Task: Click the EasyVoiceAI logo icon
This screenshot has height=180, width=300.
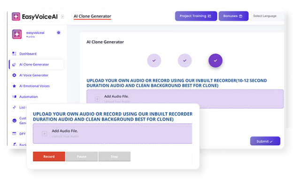Action: pos(16,16)
